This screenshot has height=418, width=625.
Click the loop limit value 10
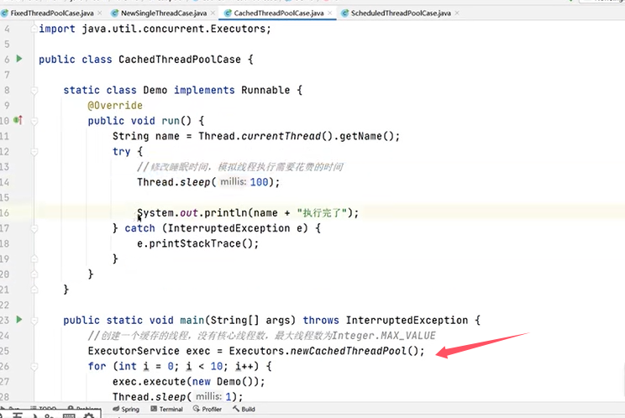pyautogui.click(x=217, y=366)
